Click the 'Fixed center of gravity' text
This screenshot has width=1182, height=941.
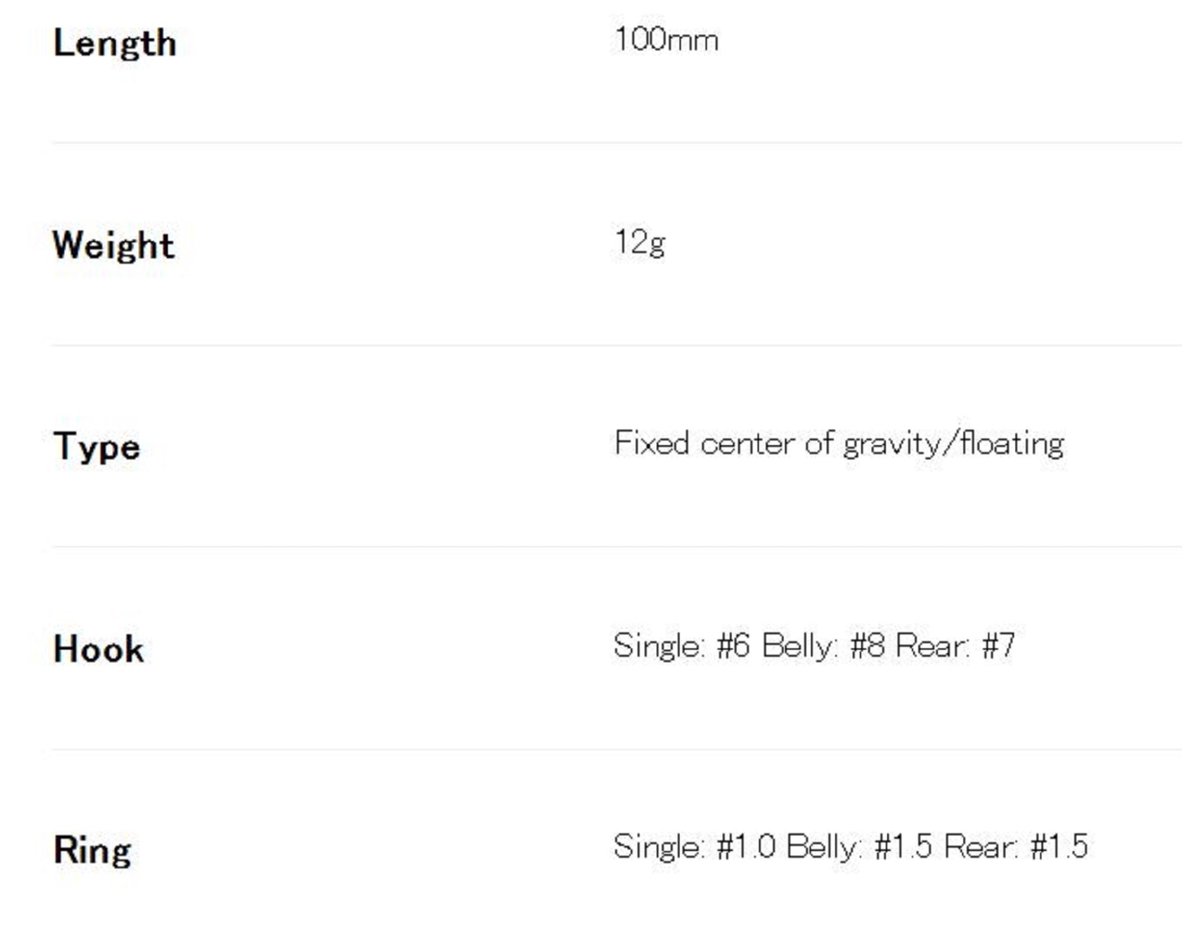point(775,443)
